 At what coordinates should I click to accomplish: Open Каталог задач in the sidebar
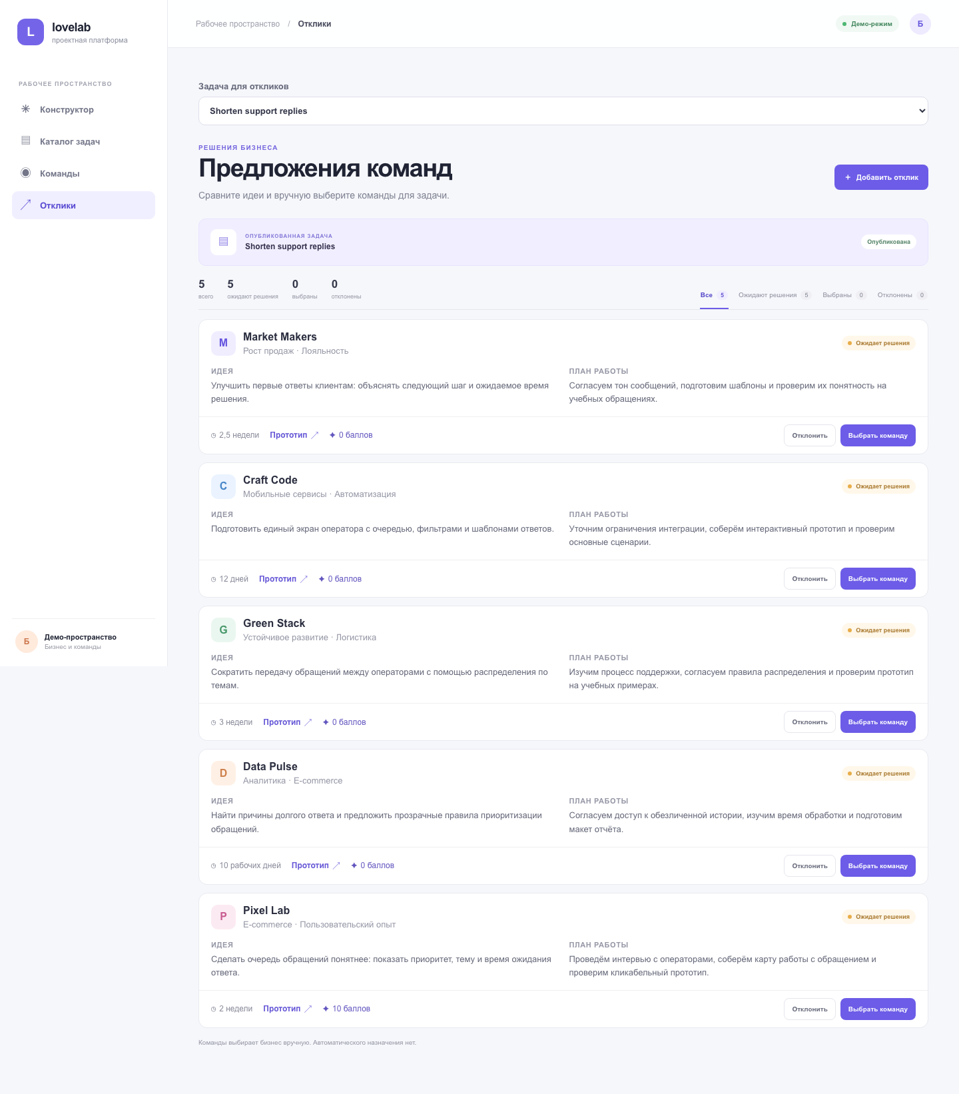83,141
